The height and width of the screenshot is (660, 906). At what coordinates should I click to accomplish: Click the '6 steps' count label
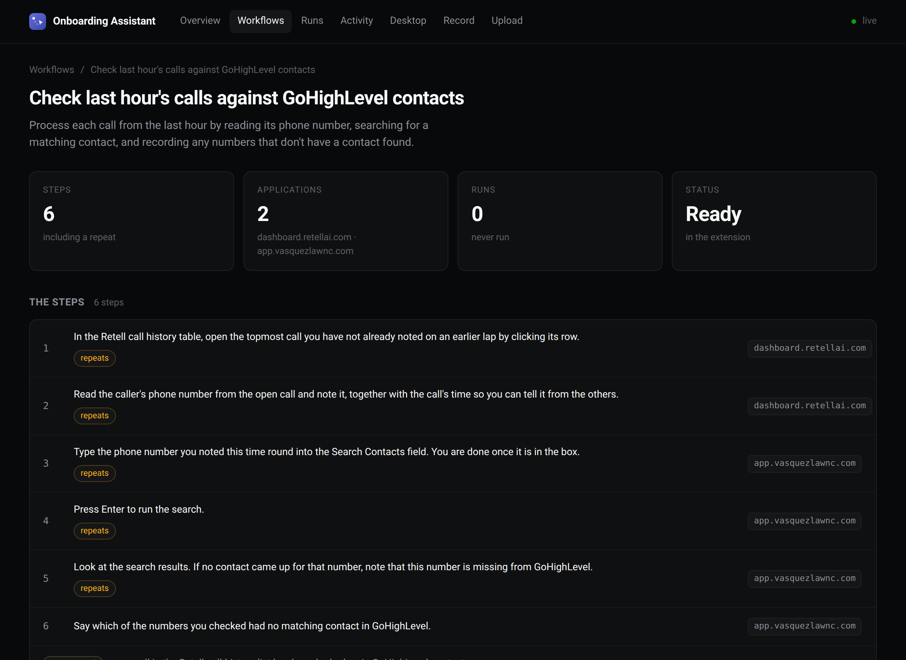pos(109,302)
